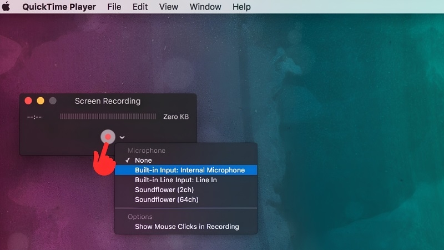Click the --:-- elapsed time display
Viewport: 444px width, 250px height.
34,117
